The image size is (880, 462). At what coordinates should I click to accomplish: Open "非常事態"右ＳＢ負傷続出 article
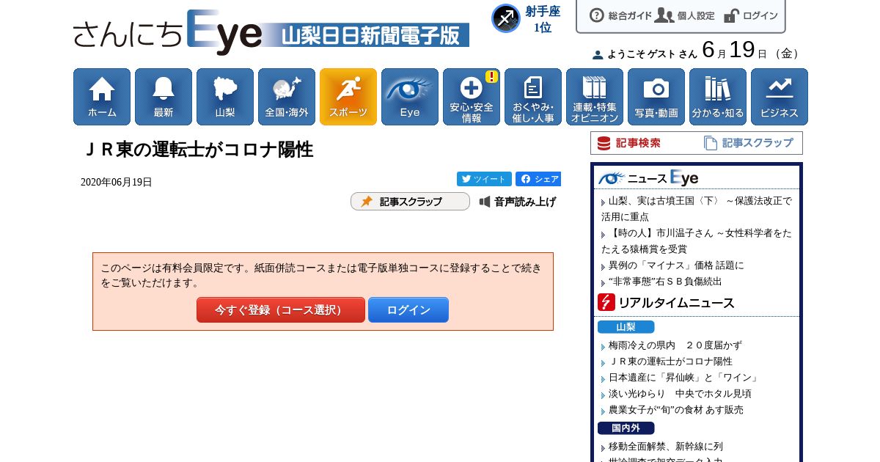(665, 282)
